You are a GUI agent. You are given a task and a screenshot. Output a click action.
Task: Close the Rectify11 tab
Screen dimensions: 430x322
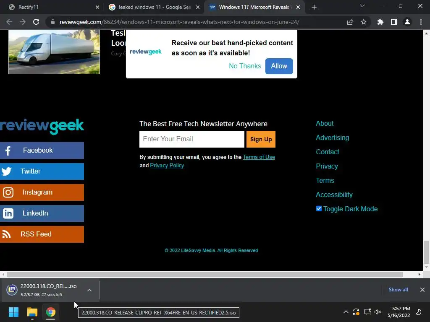pyautogui.click(x=97, y=7)
